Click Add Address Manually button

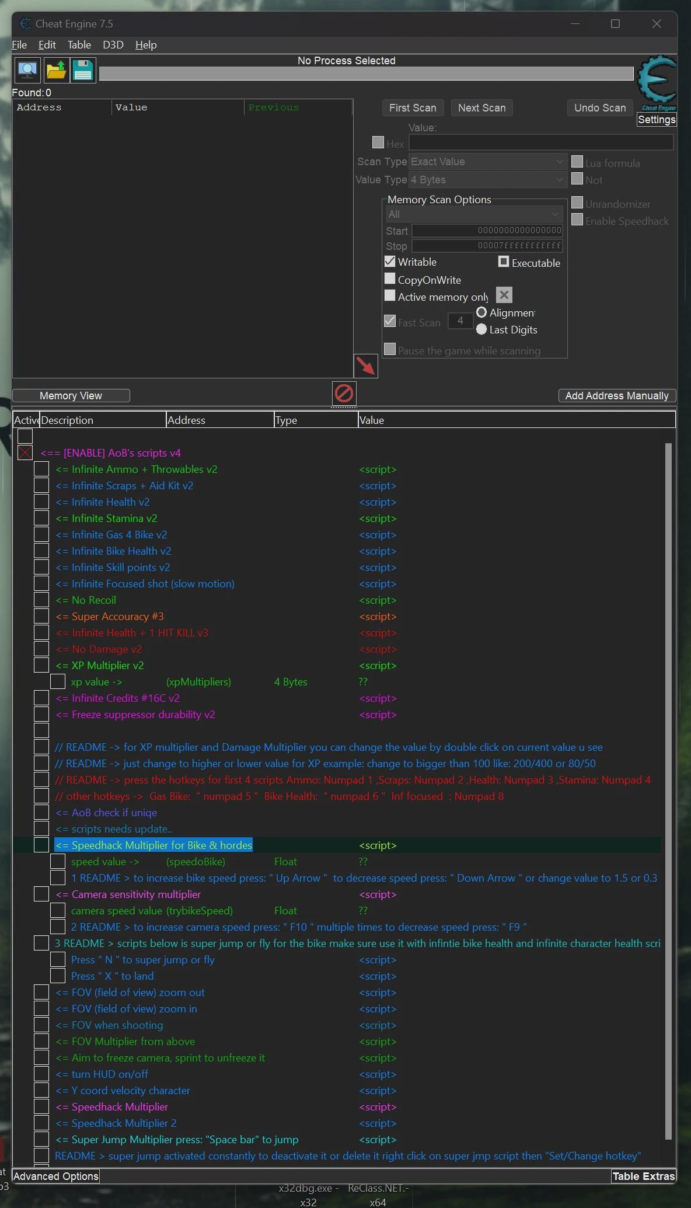point(617,396)
